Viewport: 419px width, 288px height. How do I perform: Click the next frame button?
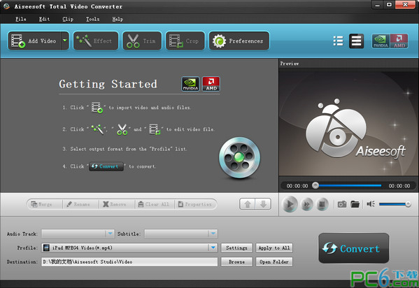coord(307,204)
